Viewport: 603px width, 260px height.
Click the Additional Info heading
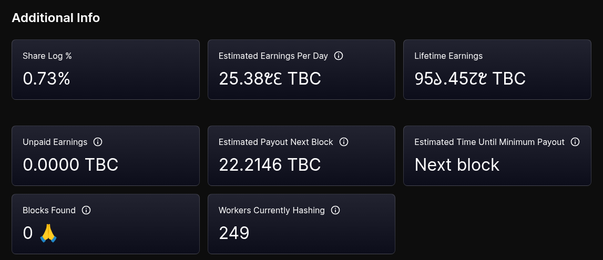point(56,18)
